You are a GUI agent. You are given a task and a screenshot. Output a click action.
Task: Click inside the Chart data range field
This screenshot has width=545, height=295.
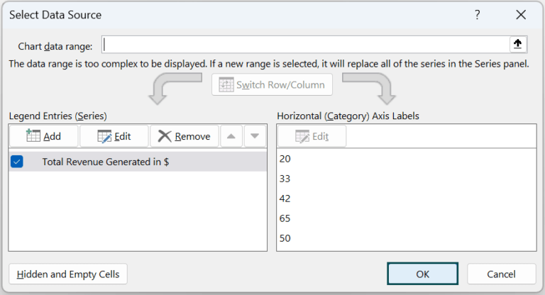305,45
